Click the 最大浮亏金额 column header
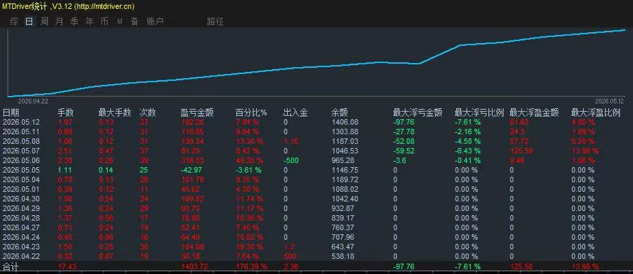 click(418, 112)
